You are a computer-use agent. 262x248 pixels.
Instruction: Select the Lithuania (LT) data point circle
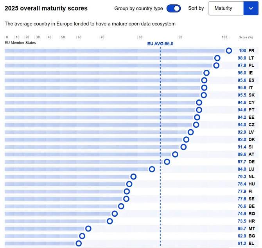[217, 58]
